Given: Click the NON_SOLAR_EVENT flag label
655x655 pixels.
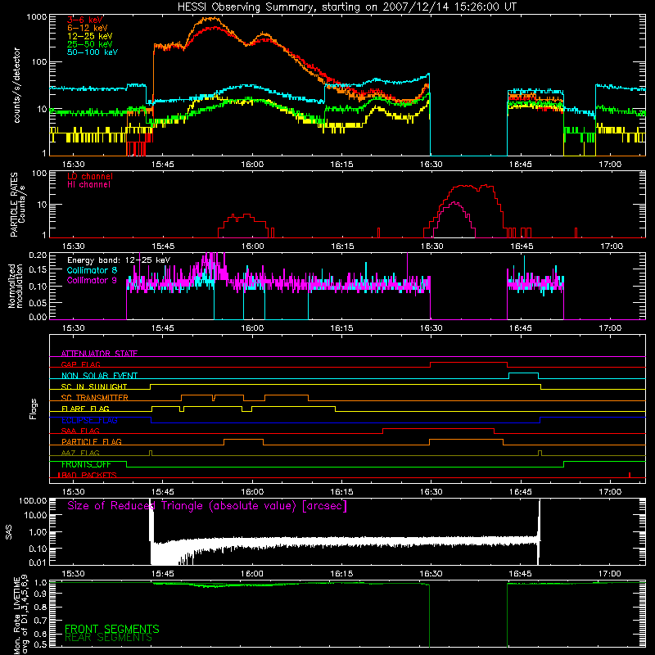Looking at the screenshot, I should 99,376.
